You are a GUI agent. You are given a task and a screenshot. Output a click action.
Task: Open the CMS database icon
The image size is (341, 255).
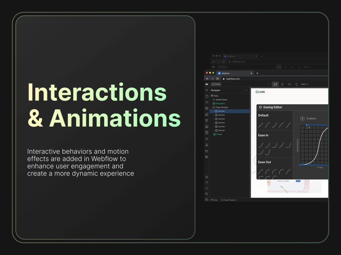point(207,133)
